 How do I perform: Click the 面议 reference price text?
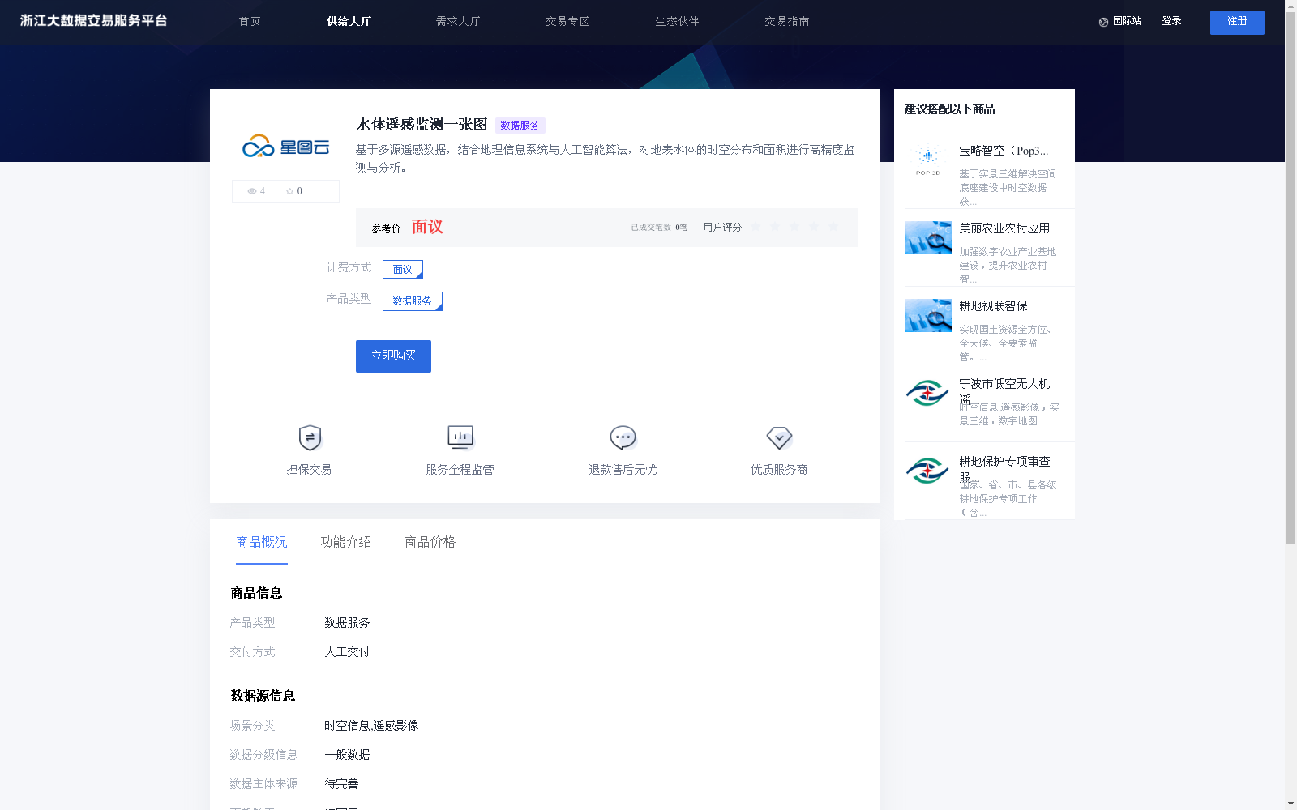(x=427, y=227)
